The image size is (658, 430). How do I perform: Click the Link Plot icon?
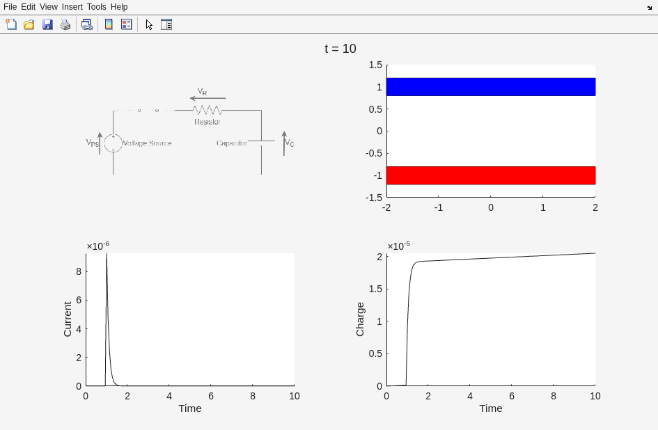coord(86,24)
